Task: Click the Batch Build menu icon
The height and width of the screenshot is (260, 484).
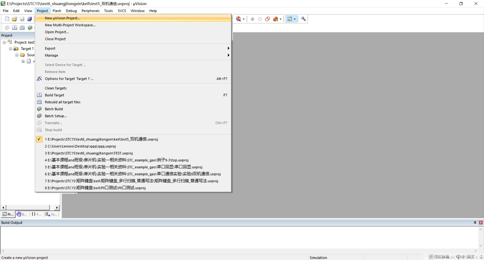Action: 39,109
